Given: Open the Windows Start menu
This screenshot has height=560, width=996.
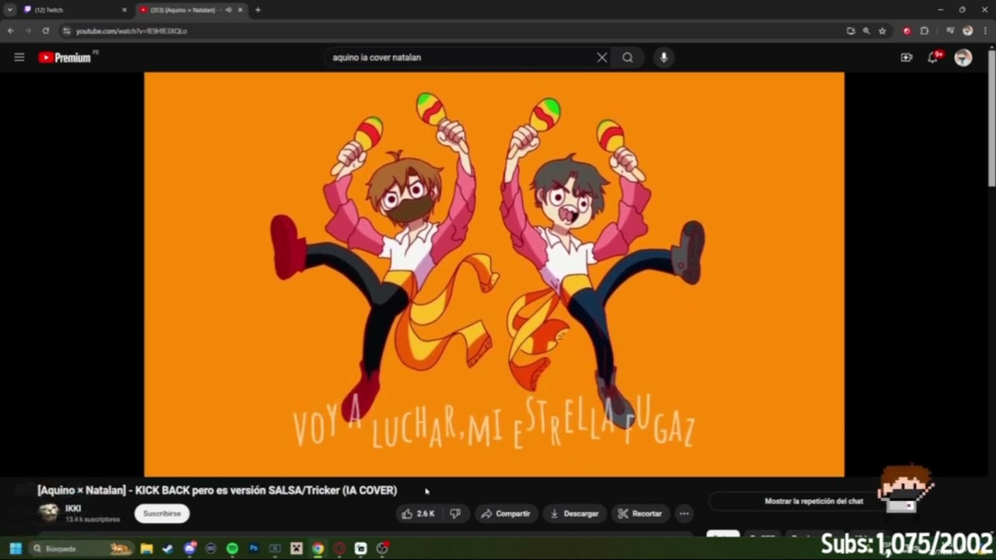Looking at the screenshot, I should coord(15,548).
